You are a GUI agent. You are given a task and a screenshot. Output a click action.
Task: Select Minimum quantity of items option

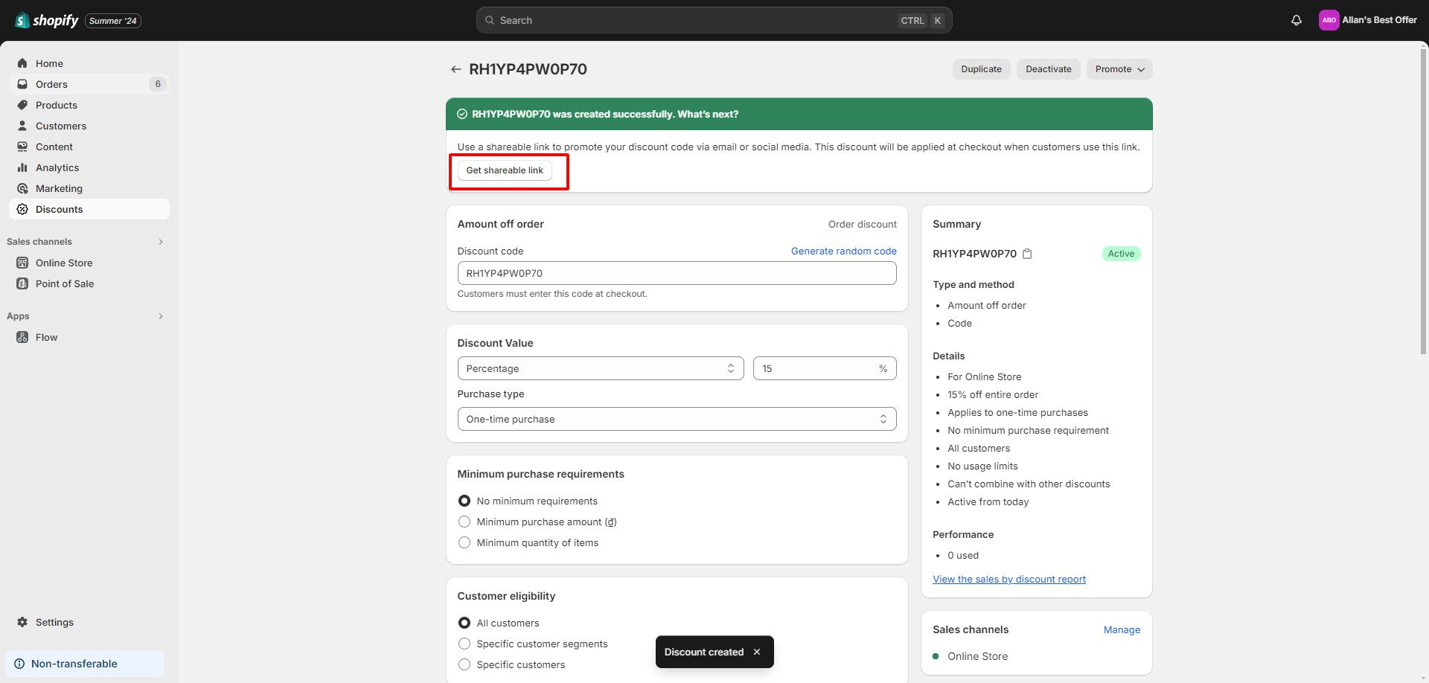pyautogui.click(x=464, y=542)
